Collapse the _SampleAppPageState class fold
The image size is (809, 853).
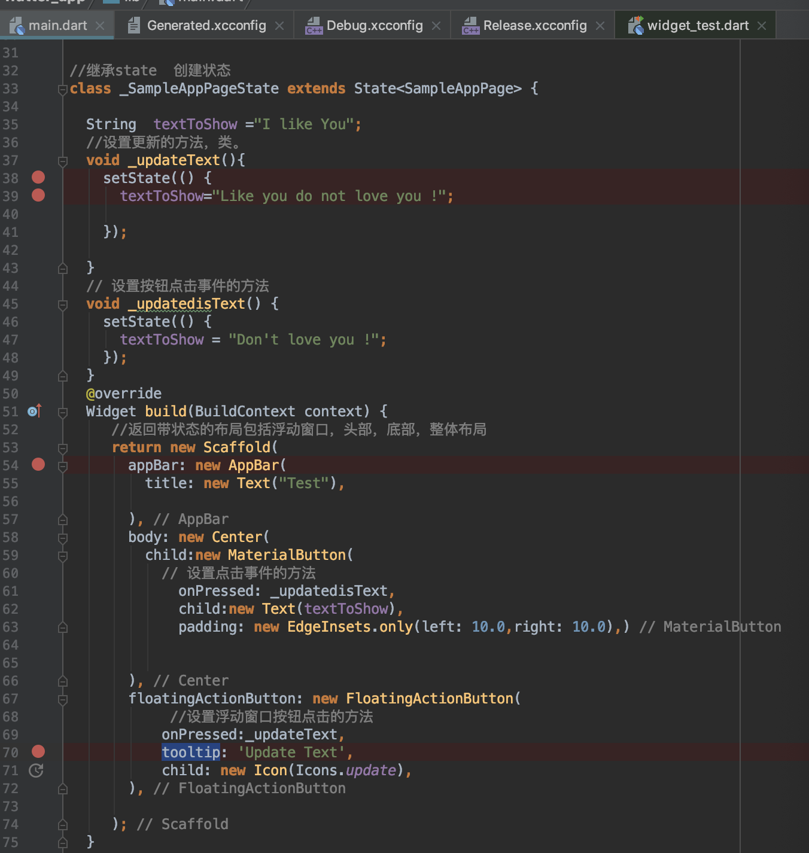pos(62,90)
